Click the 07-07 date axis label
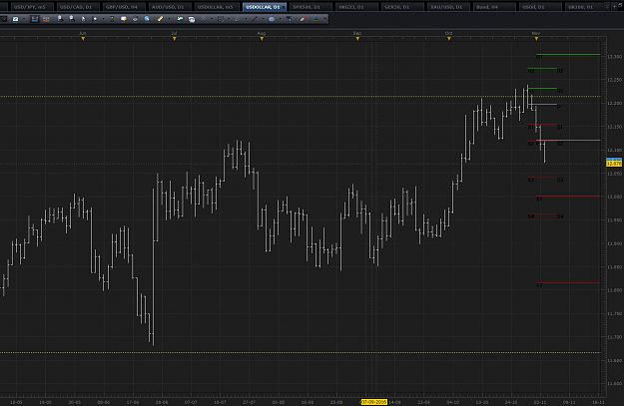624x406 pixels. click(191, 402)
